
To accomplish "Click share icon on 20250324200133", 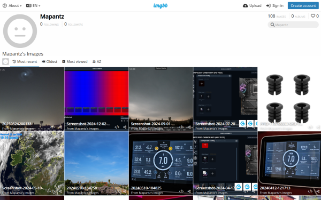I will tap(60, 127).
